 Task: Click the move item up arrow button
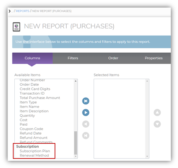(157, 112)
